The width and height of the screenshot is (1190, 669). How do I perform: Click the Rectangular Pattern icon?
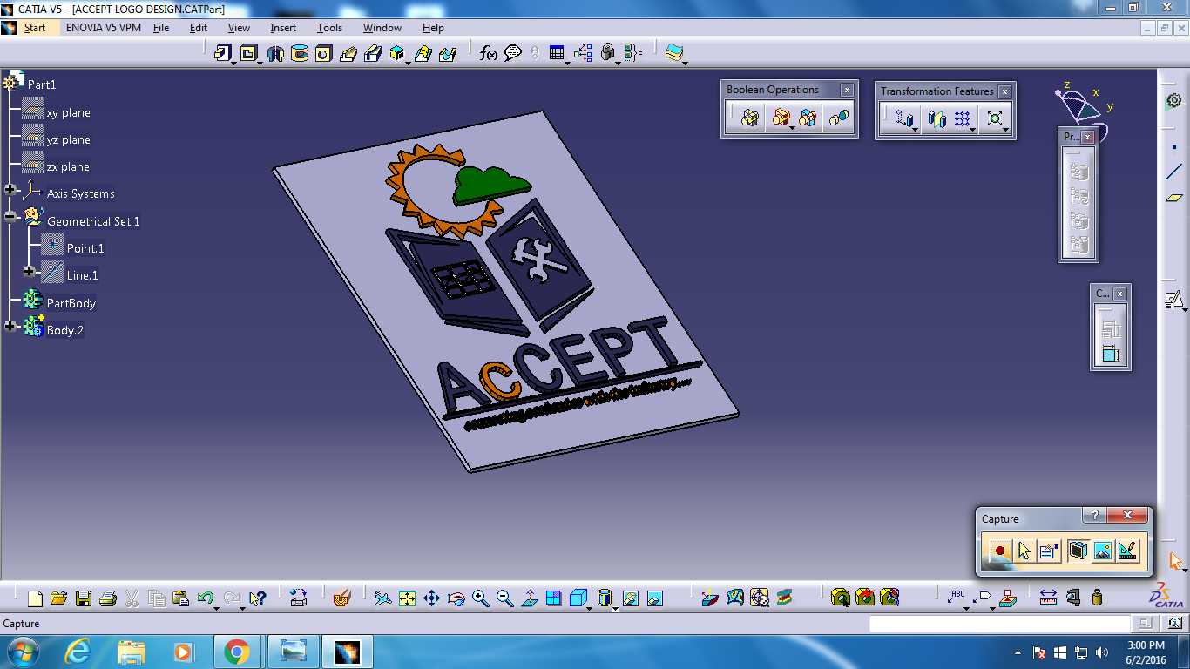[x=962, y=118]
